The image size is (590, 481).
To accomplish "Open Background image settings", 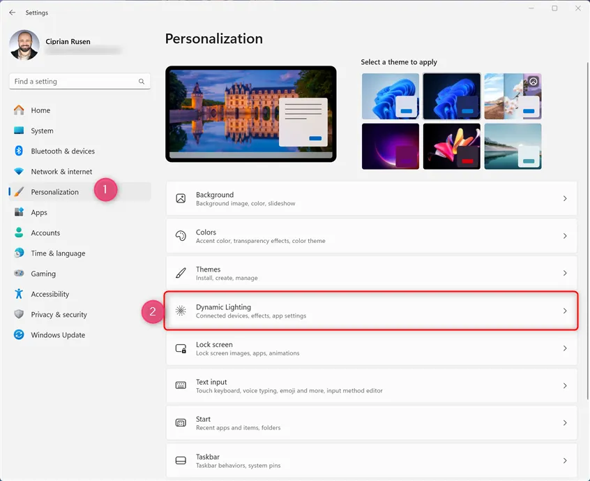I will 372,198.
